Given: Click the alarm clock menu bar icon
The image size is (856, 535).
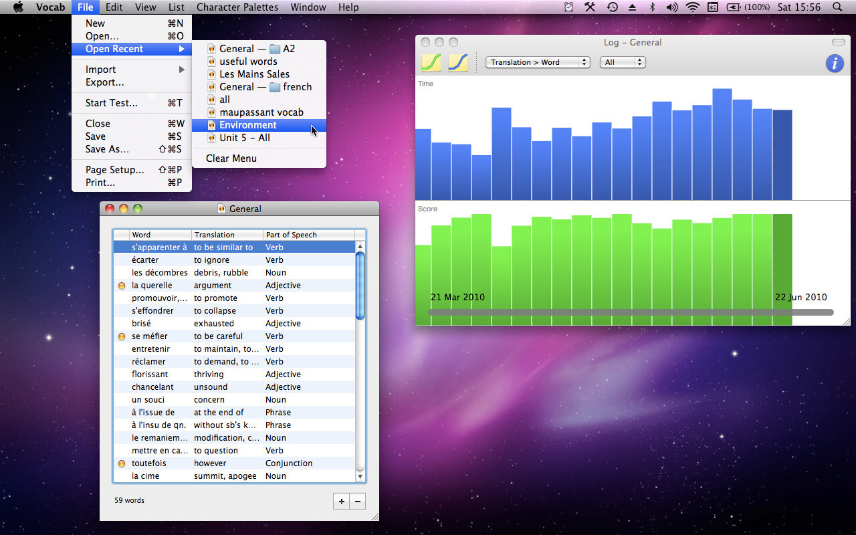Looking at the screenshot, I should pyautogui.click(x=569, y=7).
